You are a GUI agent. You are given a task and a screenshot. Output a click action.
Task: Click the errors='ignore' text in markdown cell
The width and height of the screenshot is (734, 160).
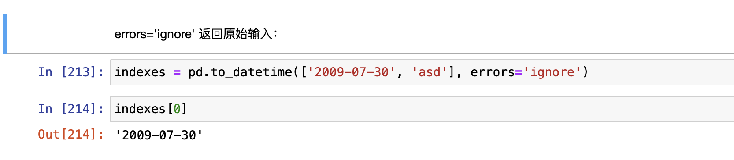pyautogui.click(x=154, y=34)
